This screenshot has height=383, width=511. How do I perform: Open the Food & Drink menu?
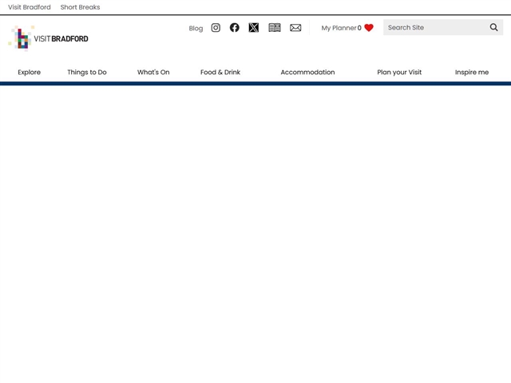(x=220, y=73)
